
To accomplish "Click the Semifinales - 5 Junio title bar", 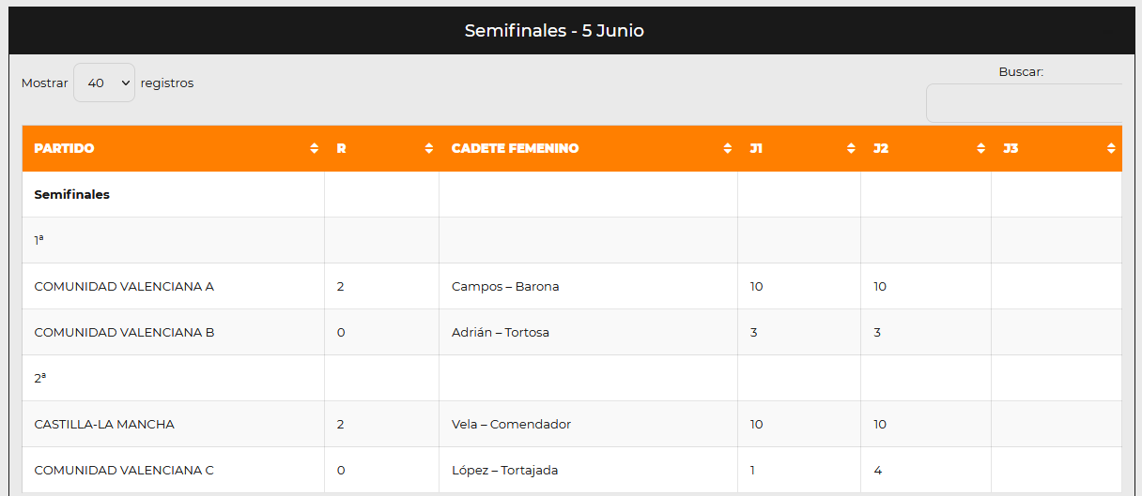I will (554, 31).
